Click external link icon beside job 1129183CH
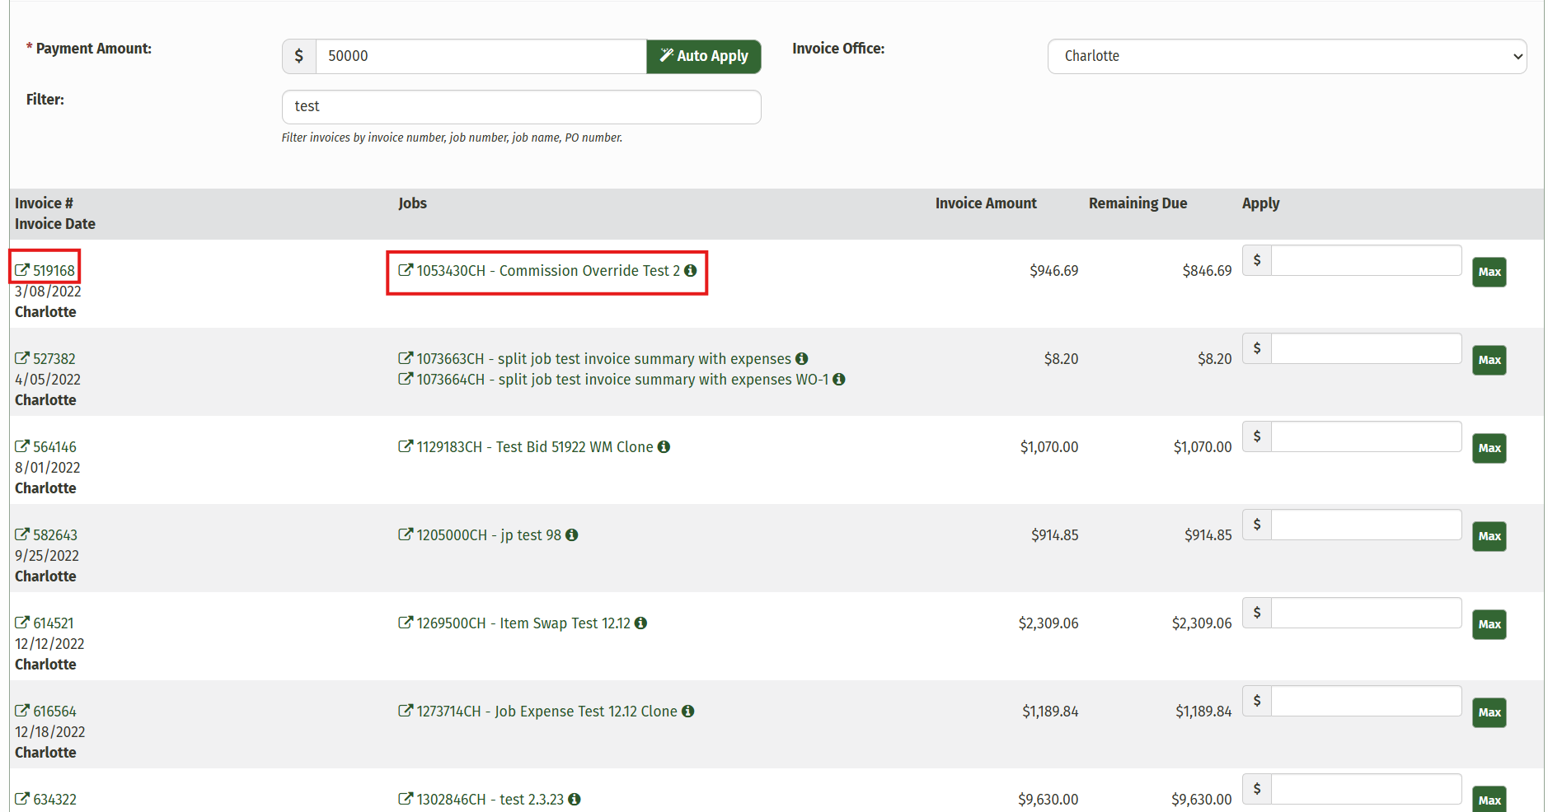The height and width of the screenshot is (812, 1548). [405, 446]
